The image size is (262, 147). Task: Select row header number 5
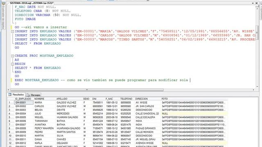(x=11, y=117)
